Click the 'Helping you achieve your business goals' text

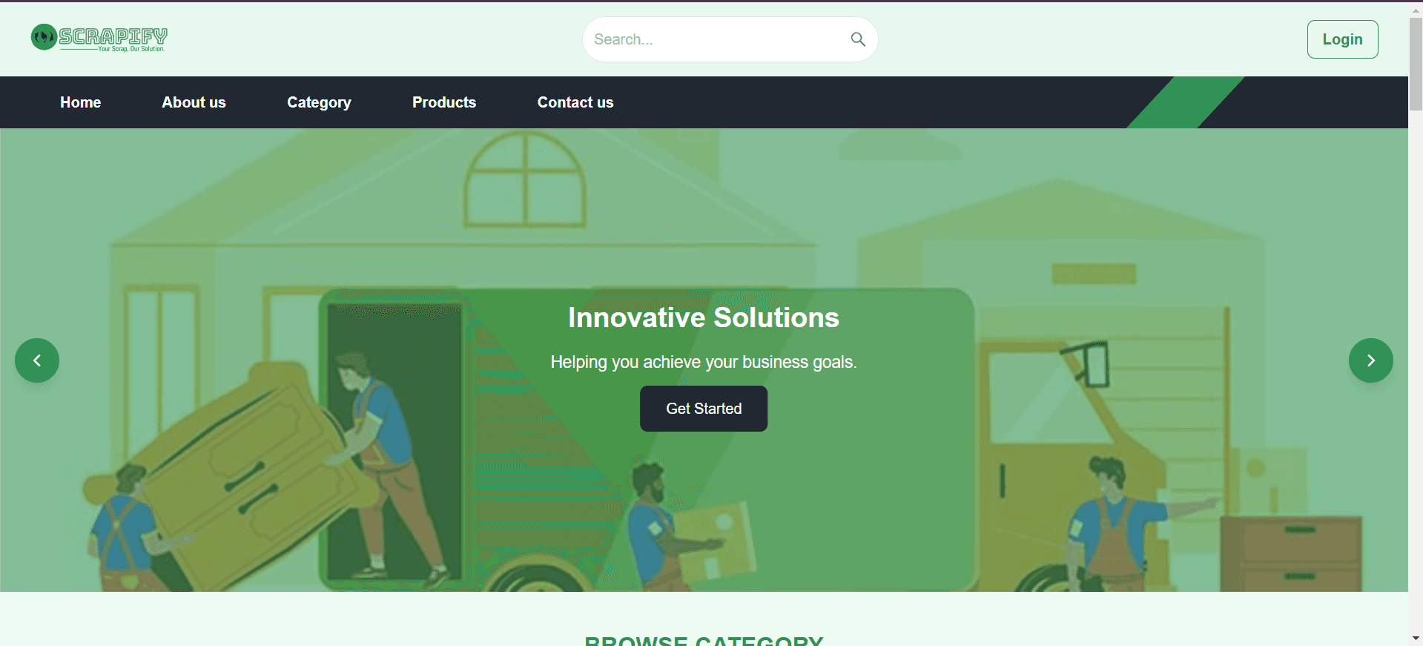click(x=704, y=362)
